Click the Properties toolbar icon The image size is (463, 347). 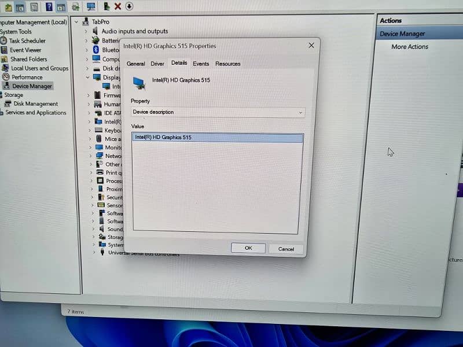(x=34, y=7)
